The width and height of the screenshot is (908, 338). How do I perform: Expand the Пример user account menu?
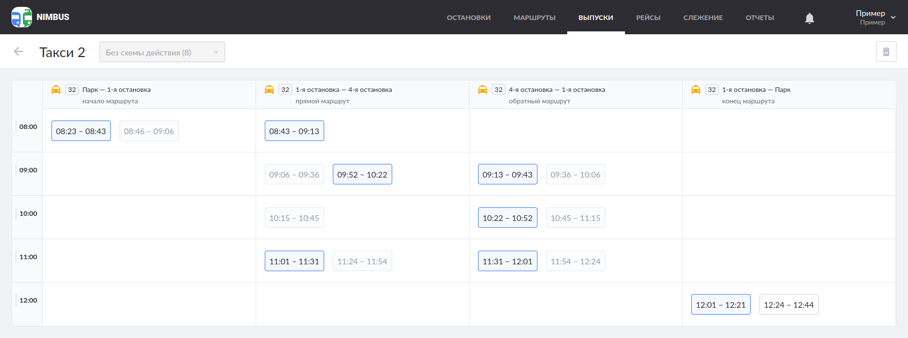[x=875, y=17]
